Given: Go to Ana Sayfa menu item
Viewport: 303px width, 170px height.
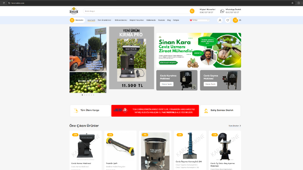Looking at the screenshot, I should pyautogui.click(x=91, y=20).
